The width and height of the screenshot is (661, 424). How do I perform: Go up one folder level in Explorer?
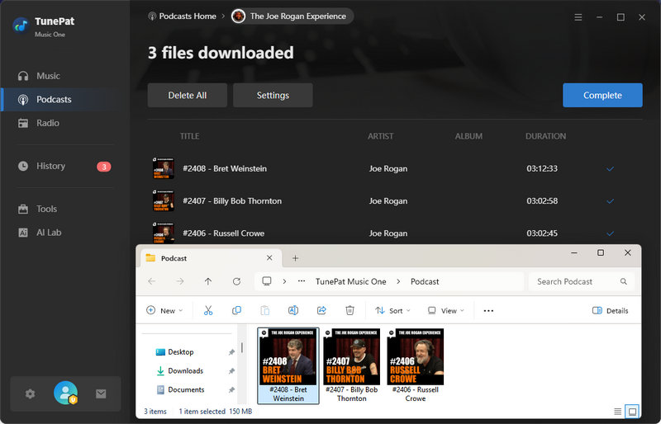(208, 281)
